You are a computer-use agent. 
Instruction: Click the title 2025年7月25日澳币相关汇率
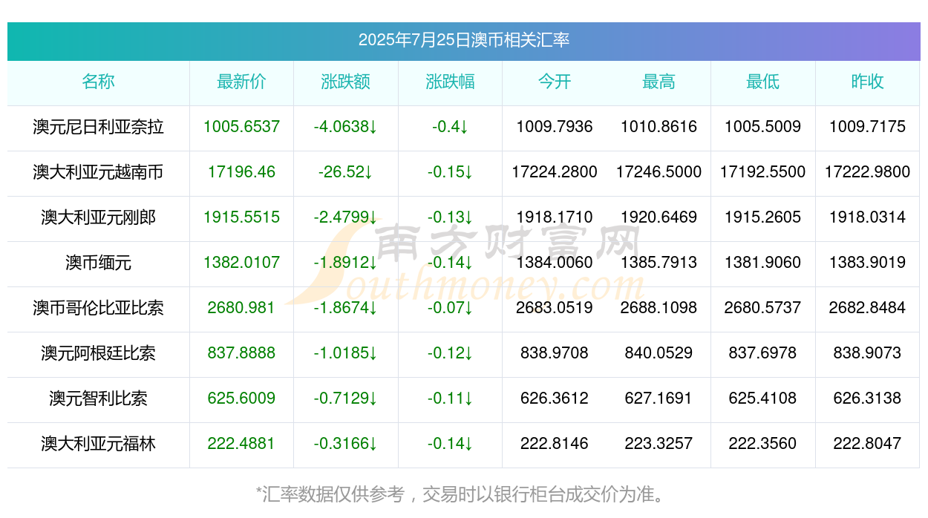tap(464, 40)
